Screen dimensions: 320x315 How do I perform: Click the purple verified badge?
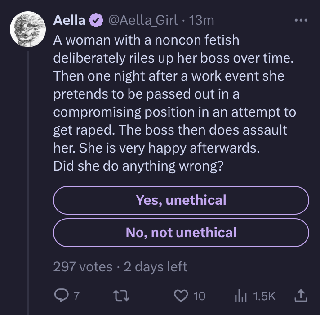tap(95, 20)
